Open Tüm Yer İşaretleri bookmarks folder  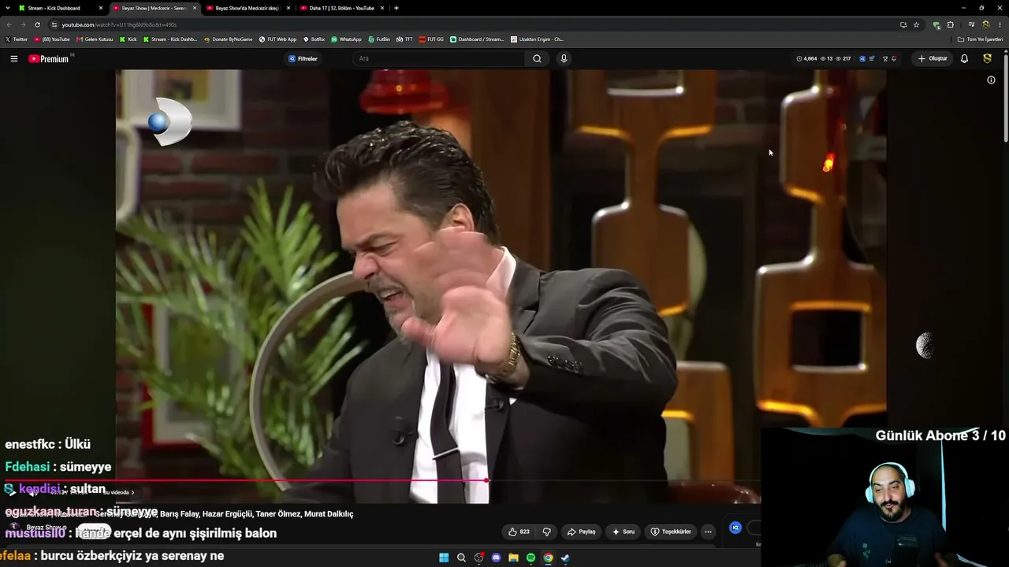(x=980, y=39)
